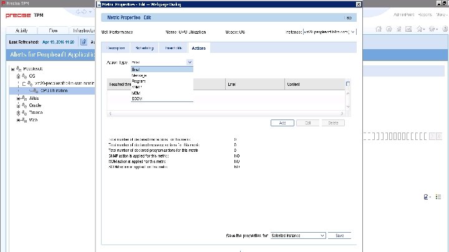Screen dimensions: 449x252
Task: Switch to the Actions tab
Action: coord(199,48)
